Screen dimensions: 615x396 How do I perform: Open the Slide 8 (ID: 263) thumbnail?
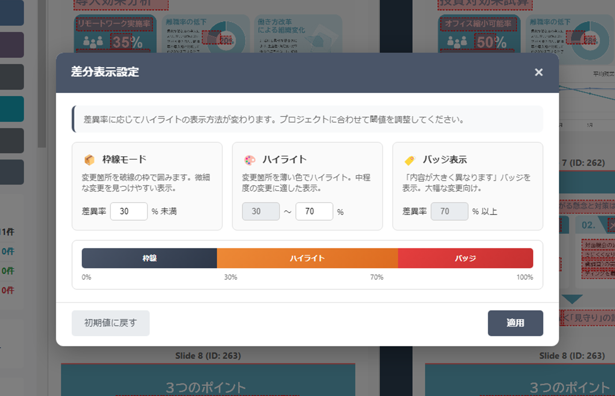pyautogui.click(x=209, y=379)
